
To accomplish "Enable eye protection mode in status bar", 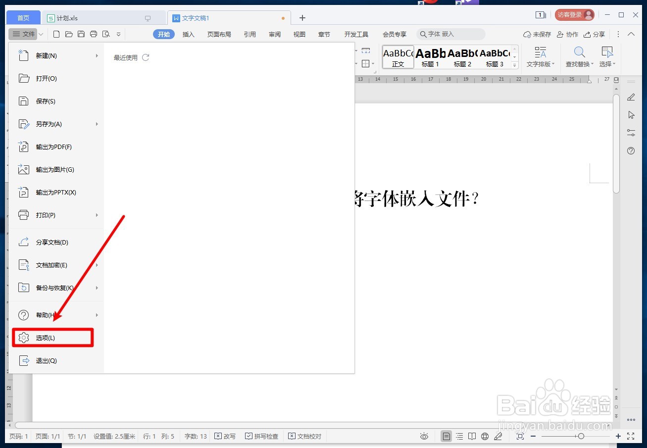I will (424, 436).
